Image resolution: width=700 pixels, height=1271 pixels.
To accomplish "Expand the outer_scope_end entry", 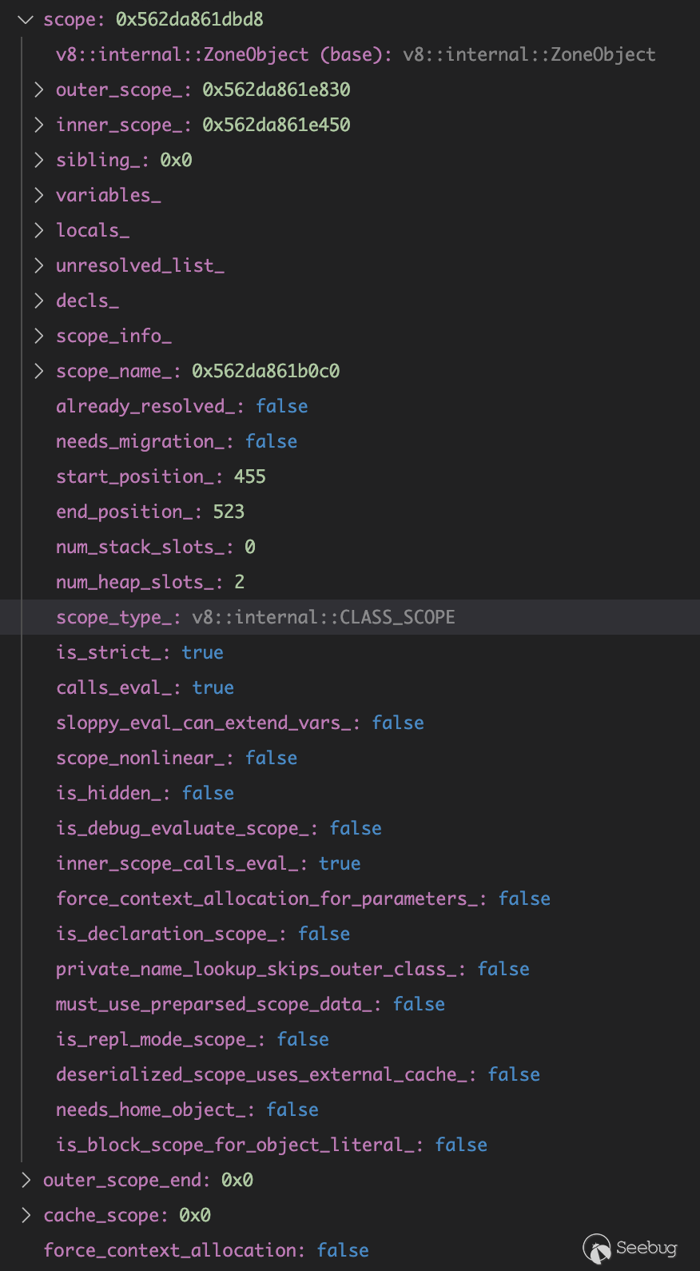I will 26,1180.
